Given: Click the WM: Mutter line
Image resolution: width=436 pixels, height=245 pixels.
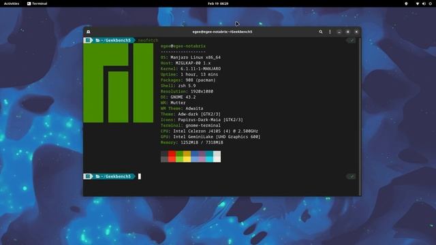Looking at the screenshot, I should [x=173, y=103].
